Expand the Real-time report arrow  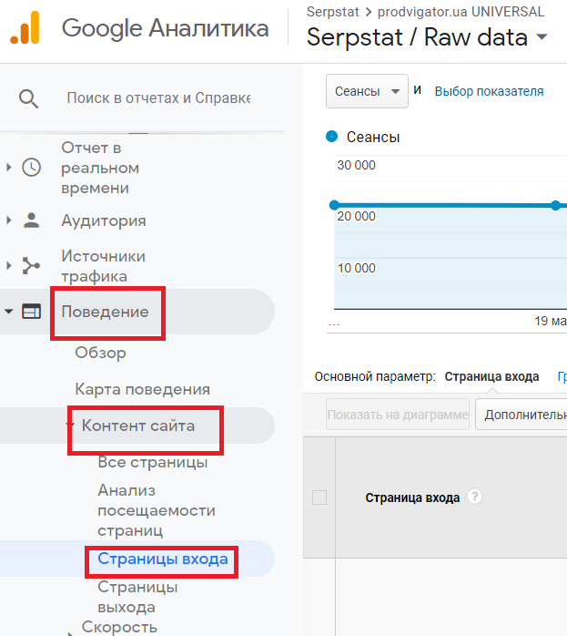(9, 168)
